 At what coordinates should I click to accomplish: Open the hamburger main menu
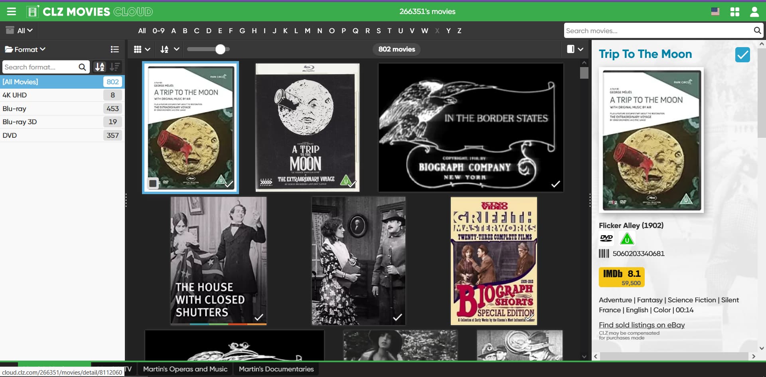coord(12,12)
